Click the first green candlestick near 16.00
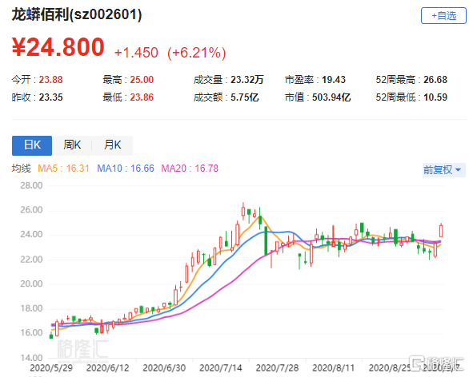This screenshot has height=377, width=469. point(51,335)
